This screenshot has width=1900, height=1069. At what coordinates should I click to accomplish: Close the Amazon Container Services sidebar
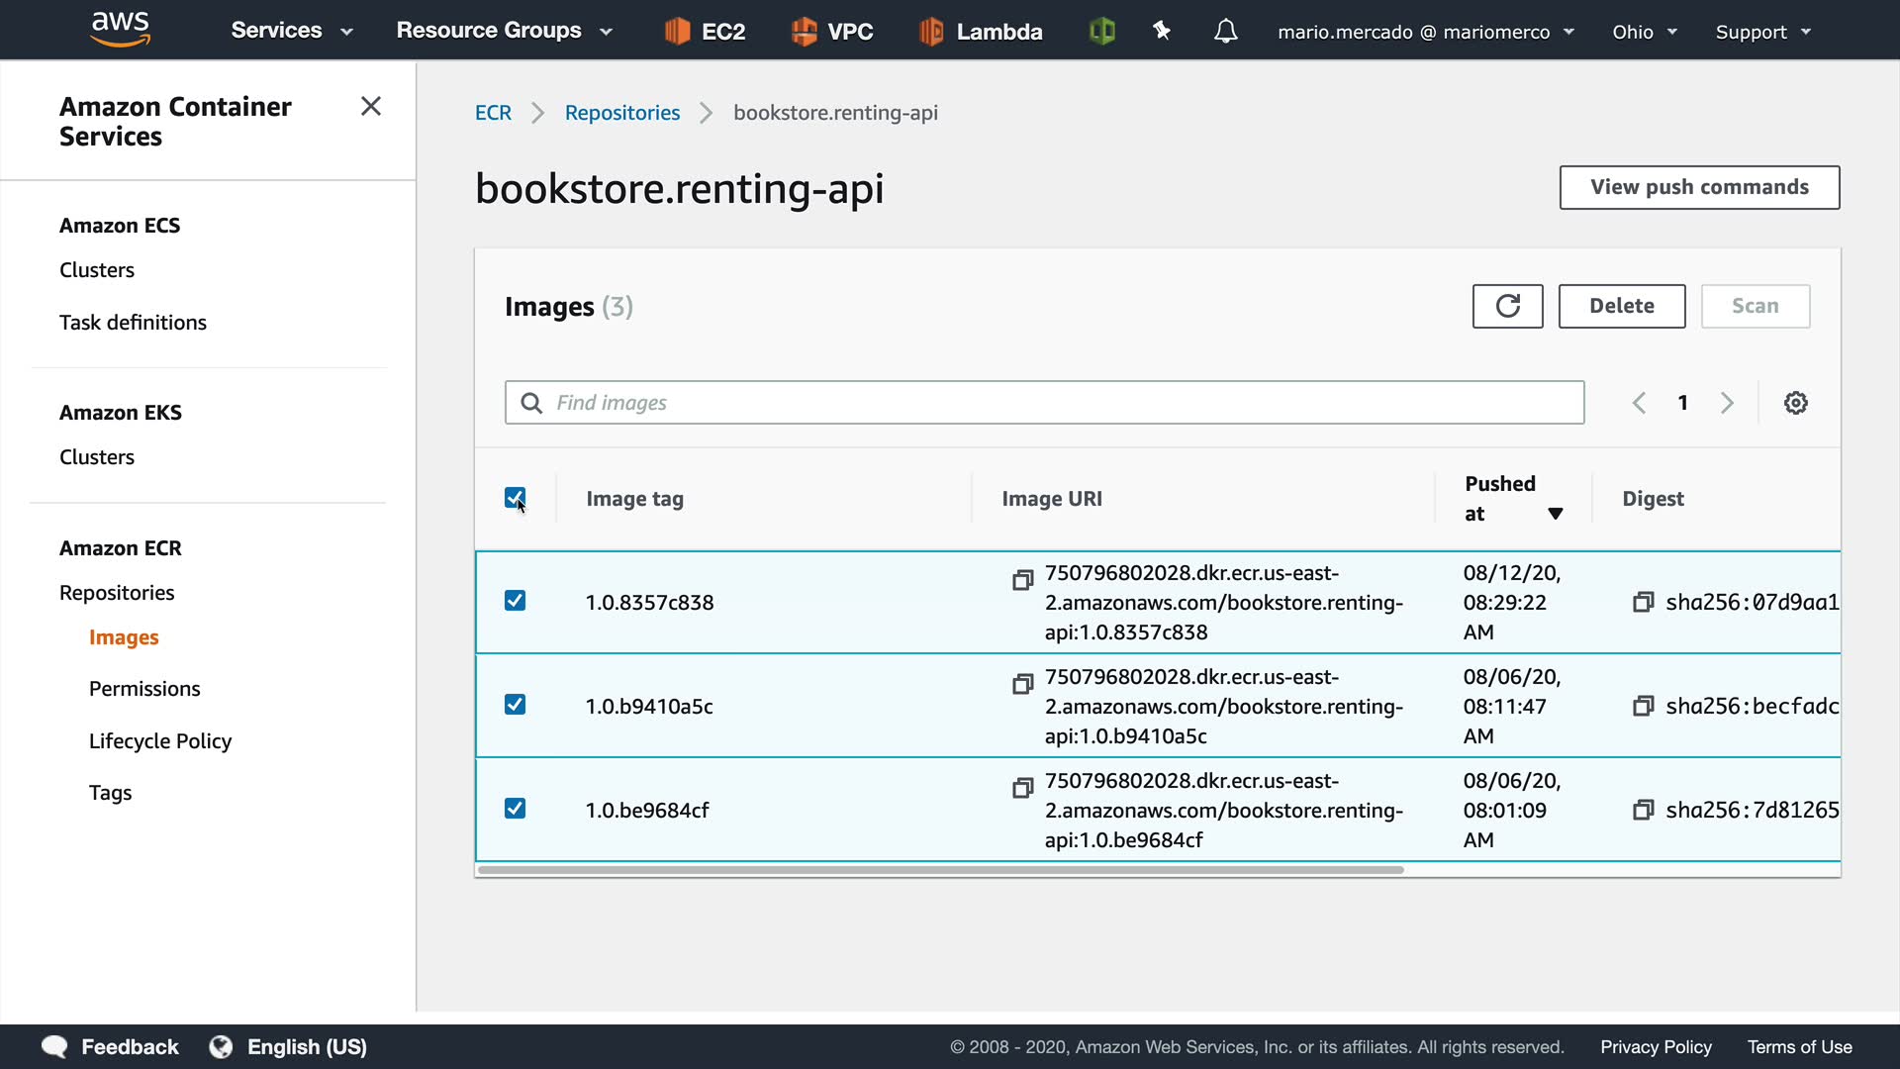[371, 106]
